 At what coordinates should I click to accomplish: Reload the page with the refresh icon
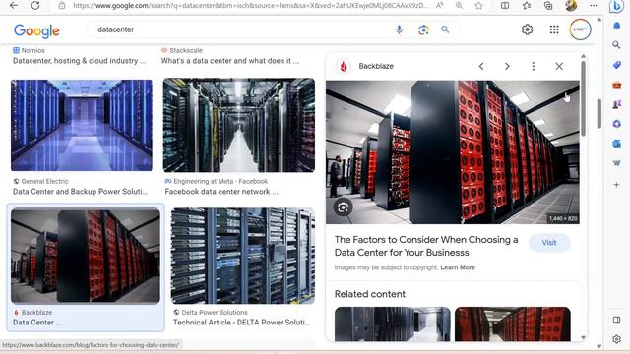coord(35,5)
